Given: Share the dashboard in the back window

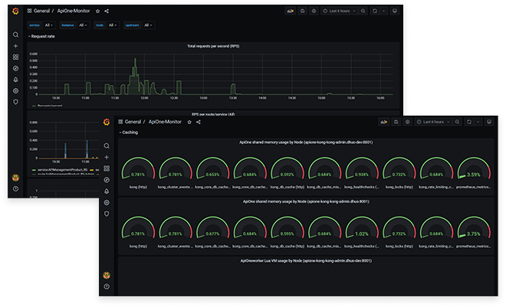Looking at the screenshot, I should (107, 11).
